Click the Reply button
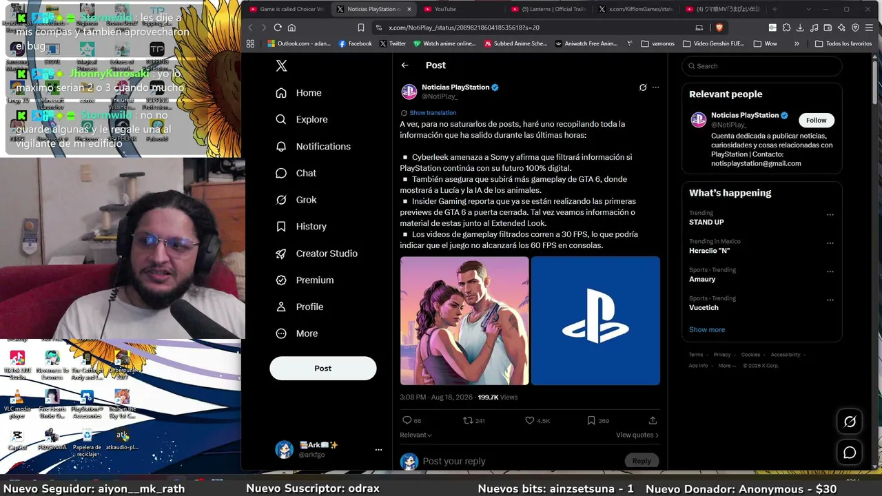Image resolution: width=882 pixels, height=496 pixels. (x=642, y=462)
